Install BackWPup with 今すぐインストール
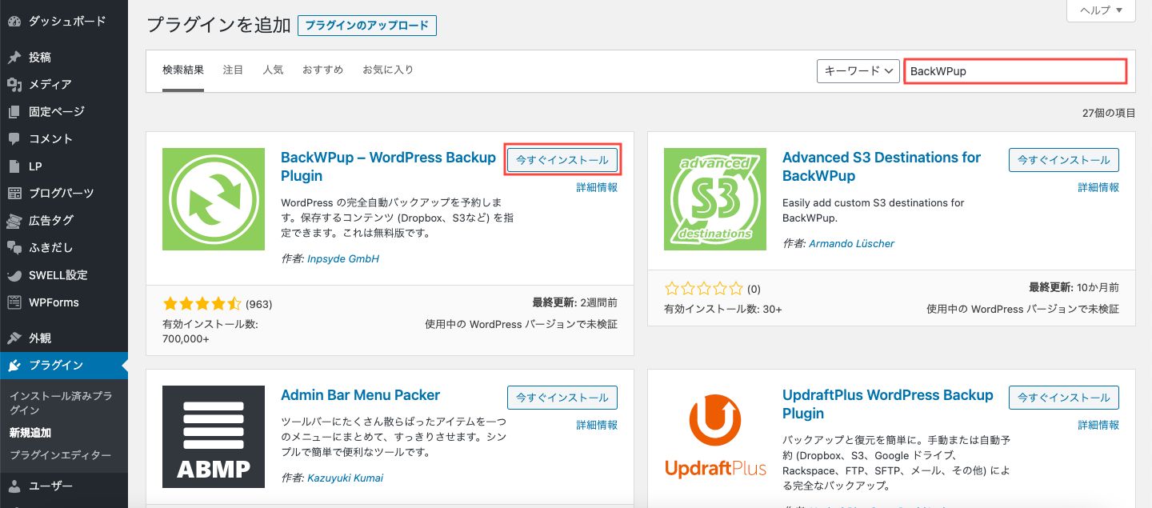The height and width of the screenshot is (508, 1152). point(562,160)
